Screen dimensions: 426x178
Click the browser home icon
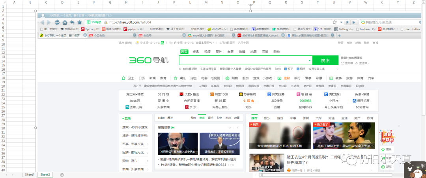pyautogui.click(x=65, y=22)
